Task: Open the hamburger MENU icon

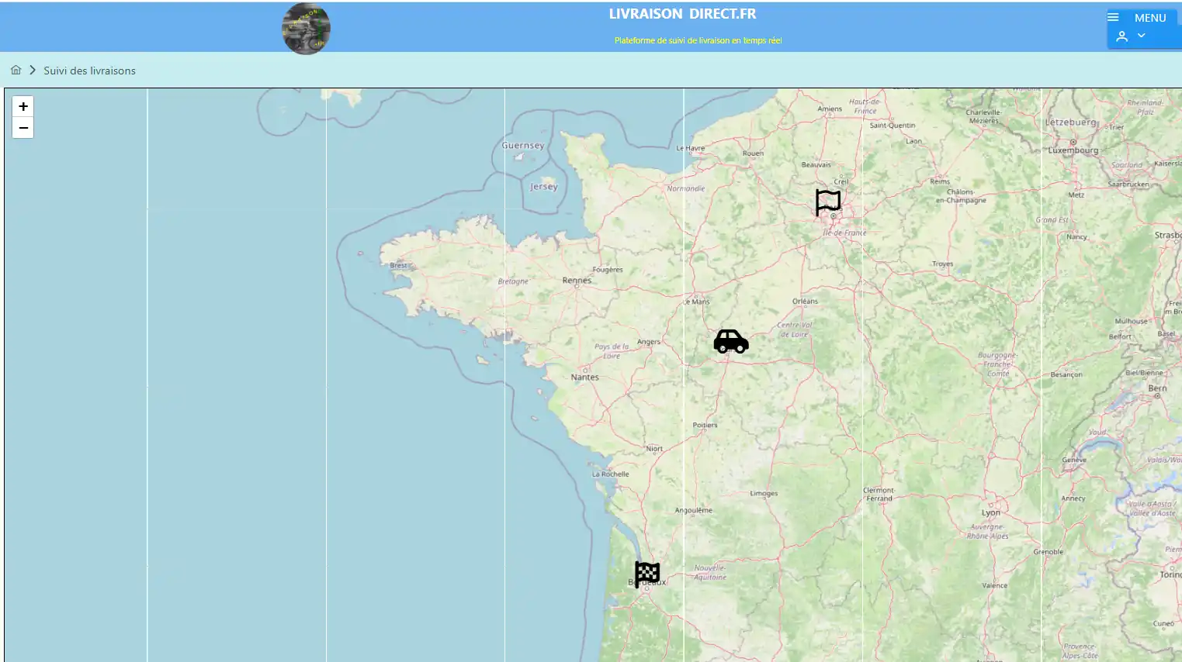Action: [1113, 17]
